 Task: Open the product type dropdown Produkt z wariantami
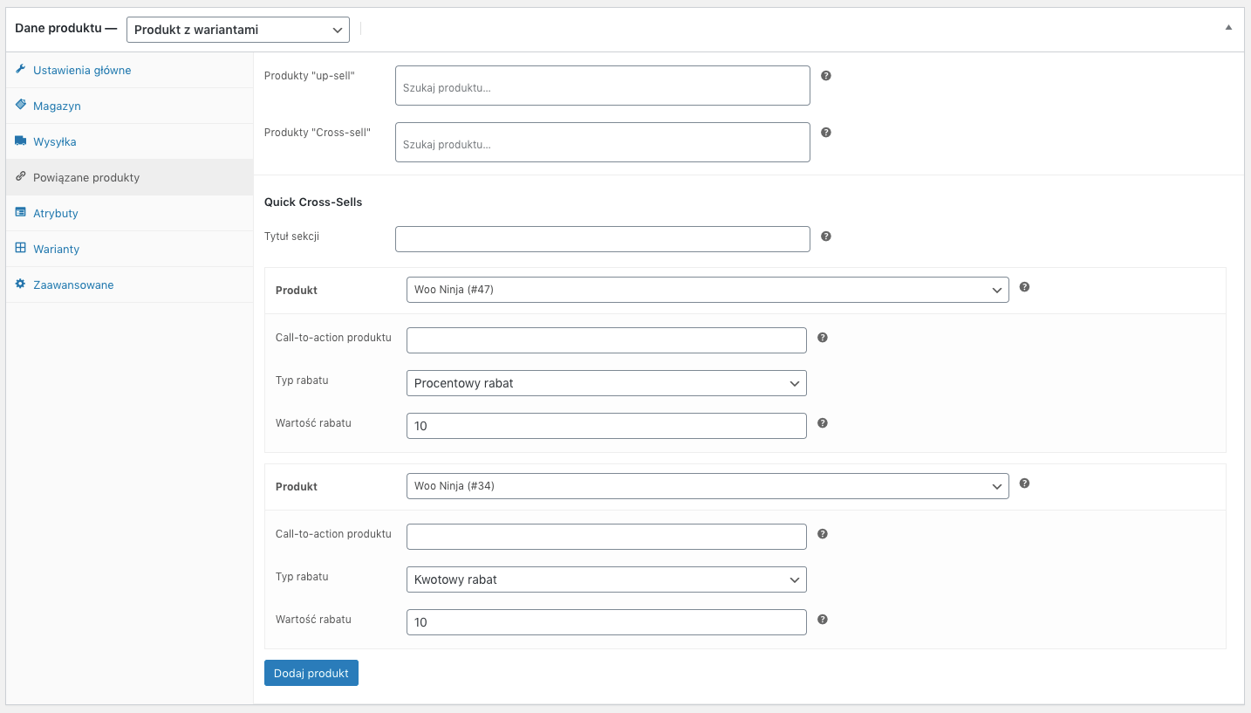[x=238, y=30]
